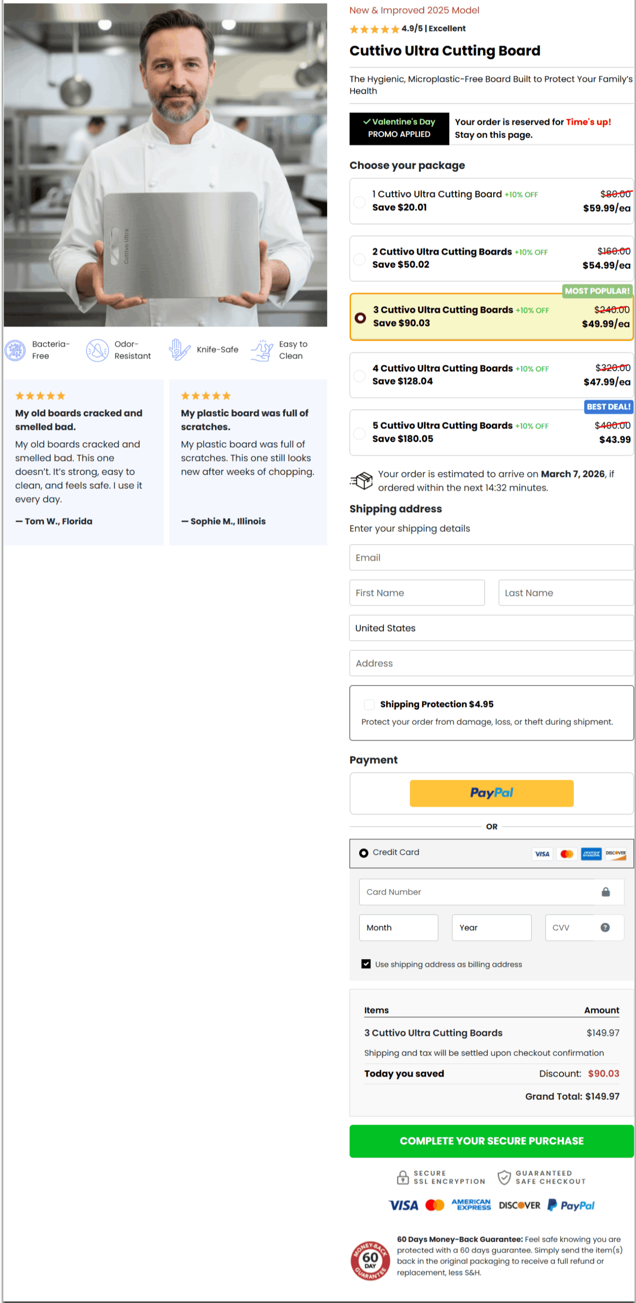
Task: Select the Credit Card payment radio button
Action: coord(363,853)
